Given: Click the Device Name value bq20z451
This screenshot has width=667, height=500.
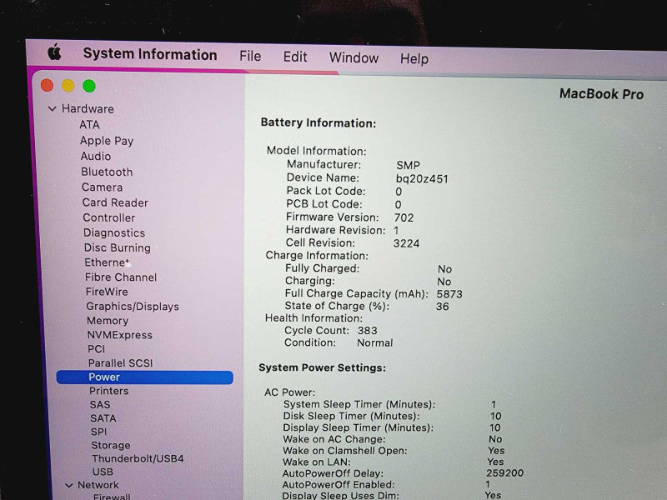Looking at the screenshot, I should 422,178.
